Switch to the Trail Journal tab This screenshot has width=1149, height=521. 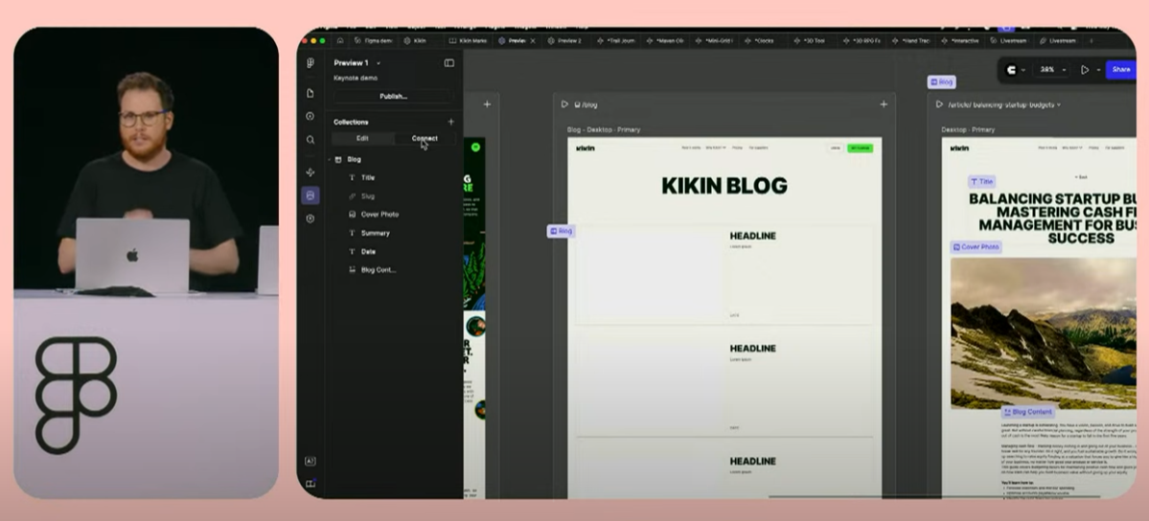click(x=616, y=41)
